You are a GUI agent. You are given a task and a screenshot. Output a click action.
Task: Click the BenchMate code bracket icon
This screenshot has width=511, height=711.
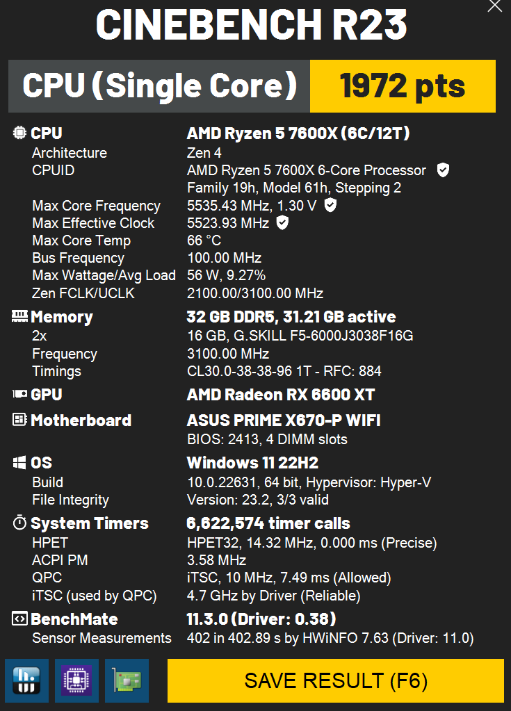19,619
